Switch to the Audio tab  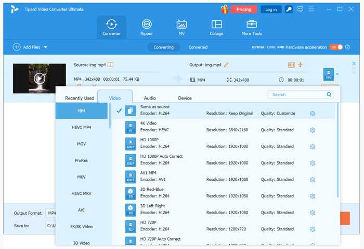click(x=150, y=98)
